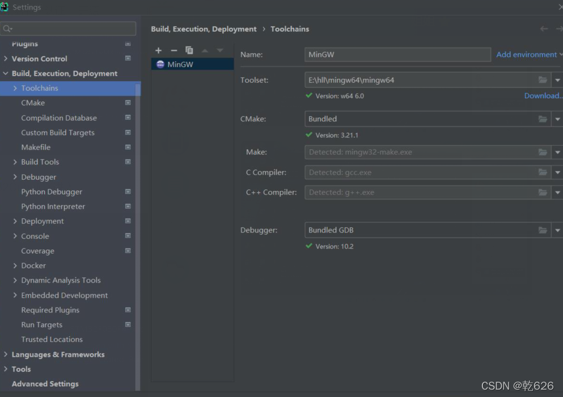This screenshot has height=397, width=563.
Task: Browse folder for Debugger path
Action: [x=543, y=230]
